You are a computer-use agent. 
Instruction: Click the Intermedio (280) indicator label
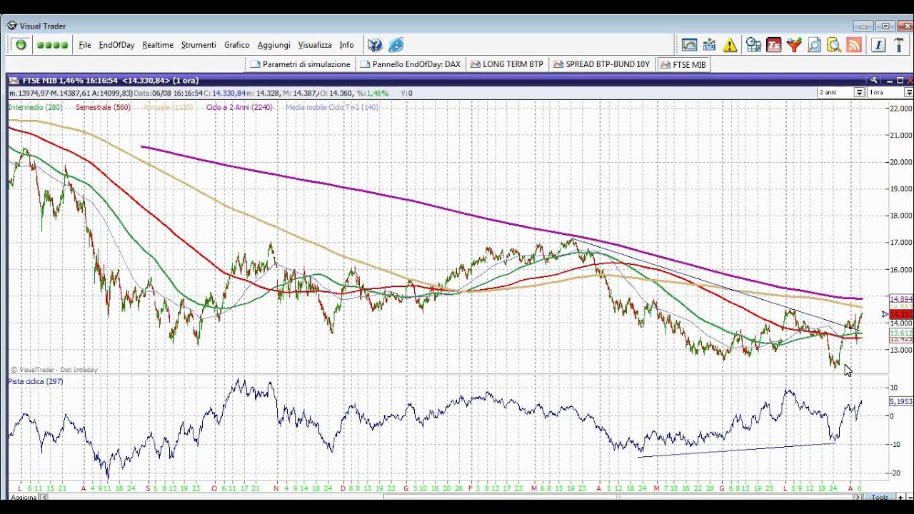coord(35,107)
